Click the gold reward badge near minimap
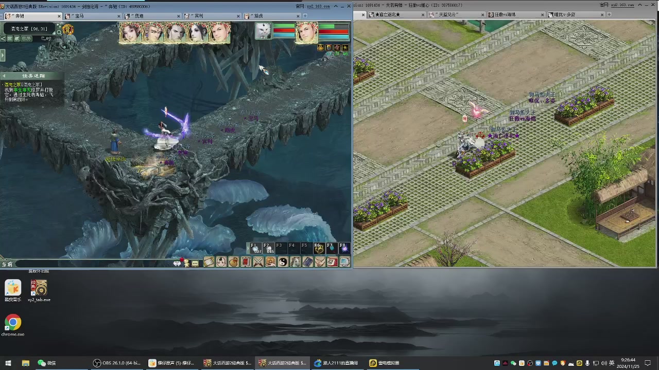This screenshot has height=370, width=659. click(x=68, y=29)
